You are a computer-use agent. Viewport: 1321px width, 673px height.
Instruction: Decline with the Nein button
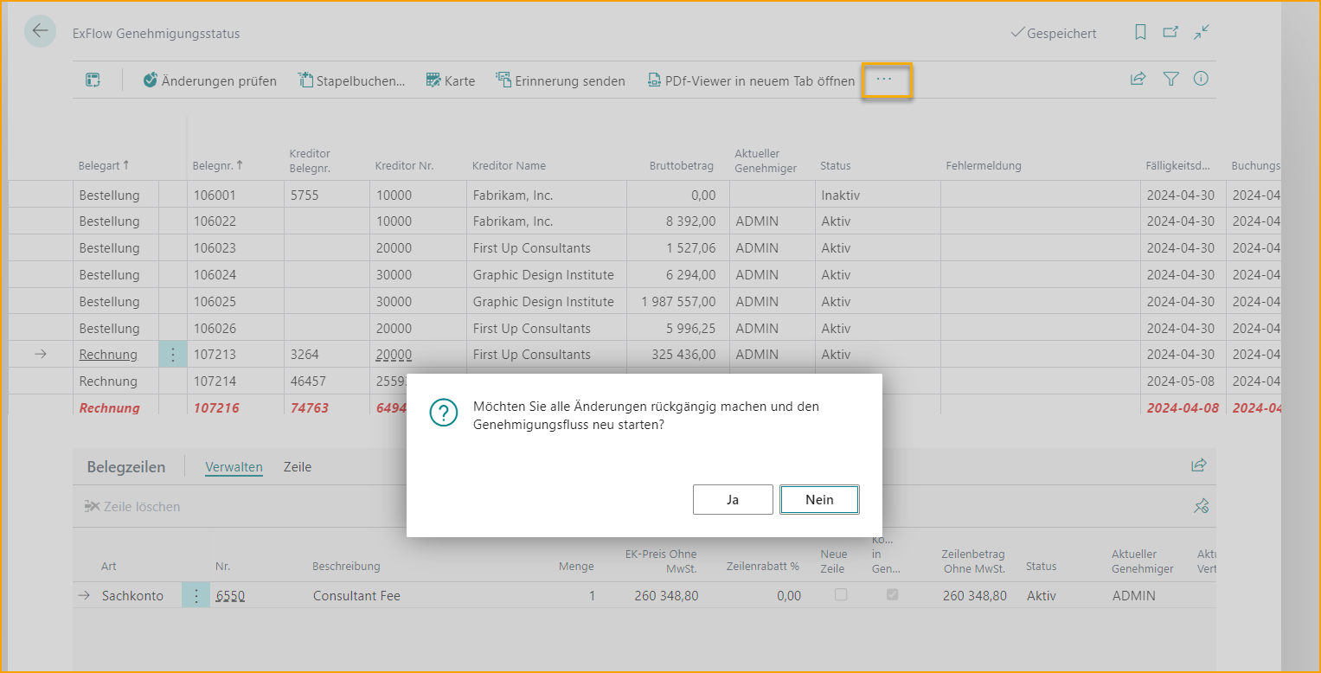[x=819, y=499]
